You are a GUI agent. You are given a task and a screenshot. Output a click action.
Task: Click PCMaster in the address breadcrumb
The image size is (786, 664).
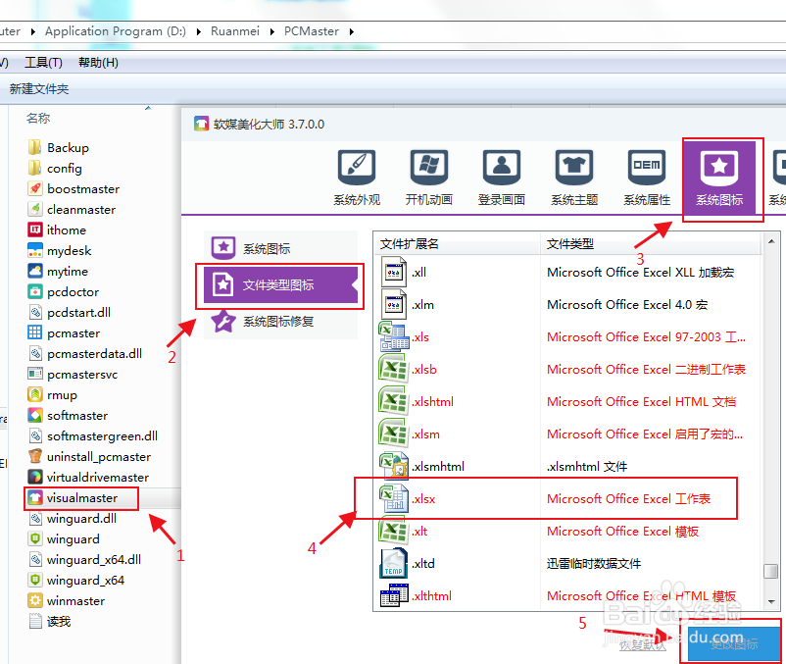click(312, 31)
